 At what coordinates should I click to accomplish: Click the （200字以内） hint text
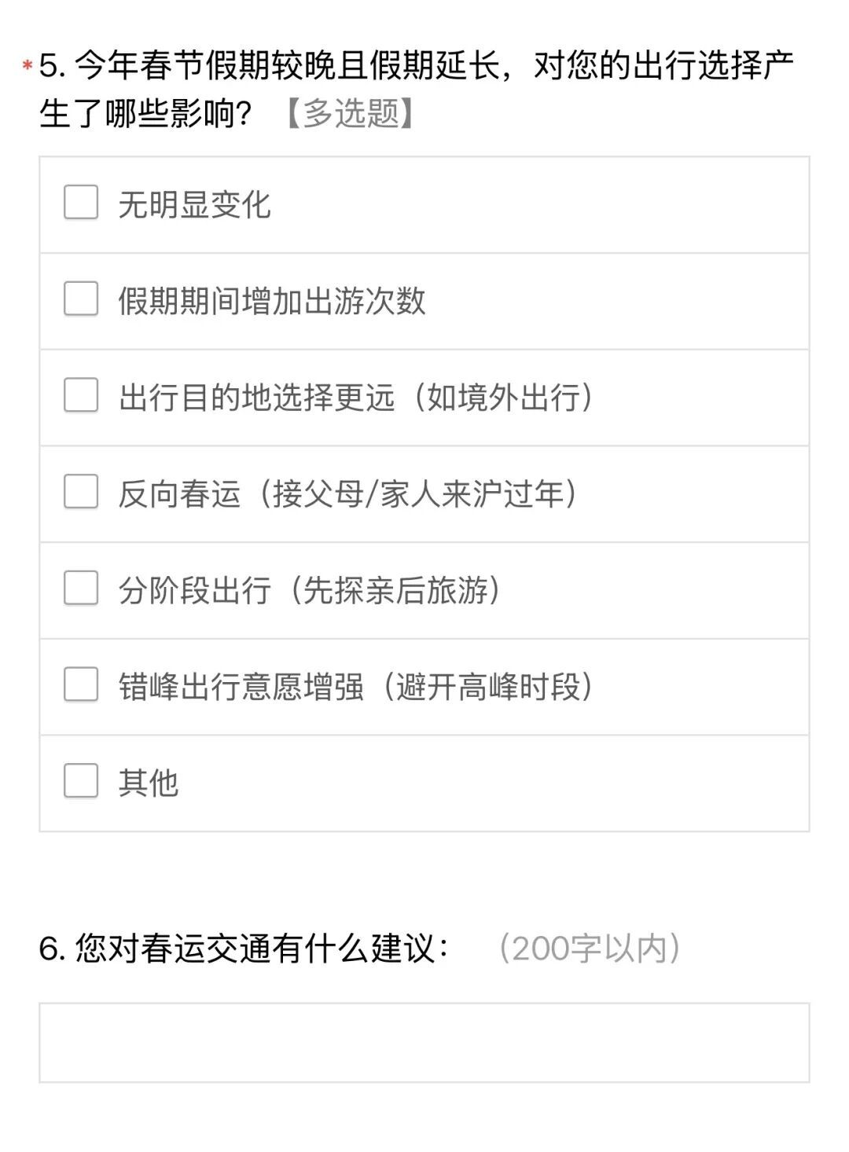click(588, 949)
